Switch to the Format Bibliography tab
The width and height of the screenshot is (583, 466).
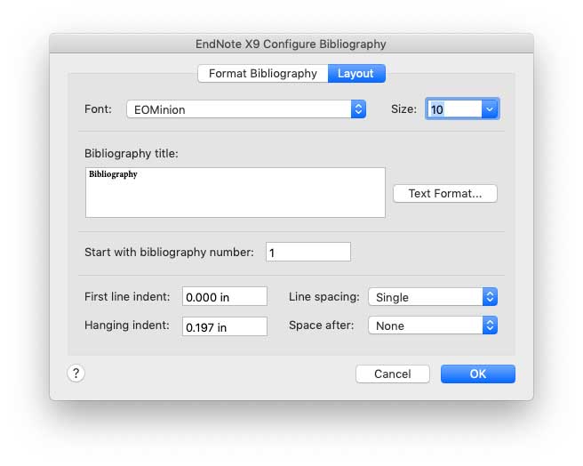tap(263, 73)
